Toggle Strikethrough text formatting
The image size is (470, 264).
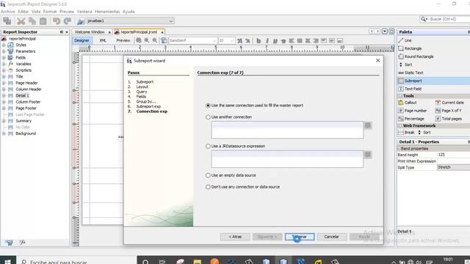[283, 41]
